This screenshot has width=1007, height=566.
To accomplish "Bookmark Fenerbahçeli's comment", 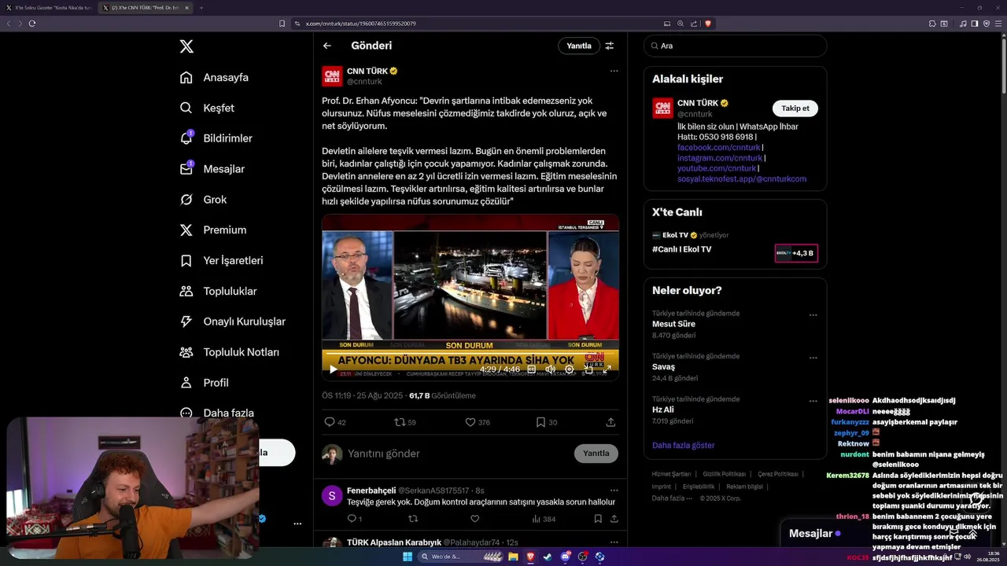I will point(598,519).
